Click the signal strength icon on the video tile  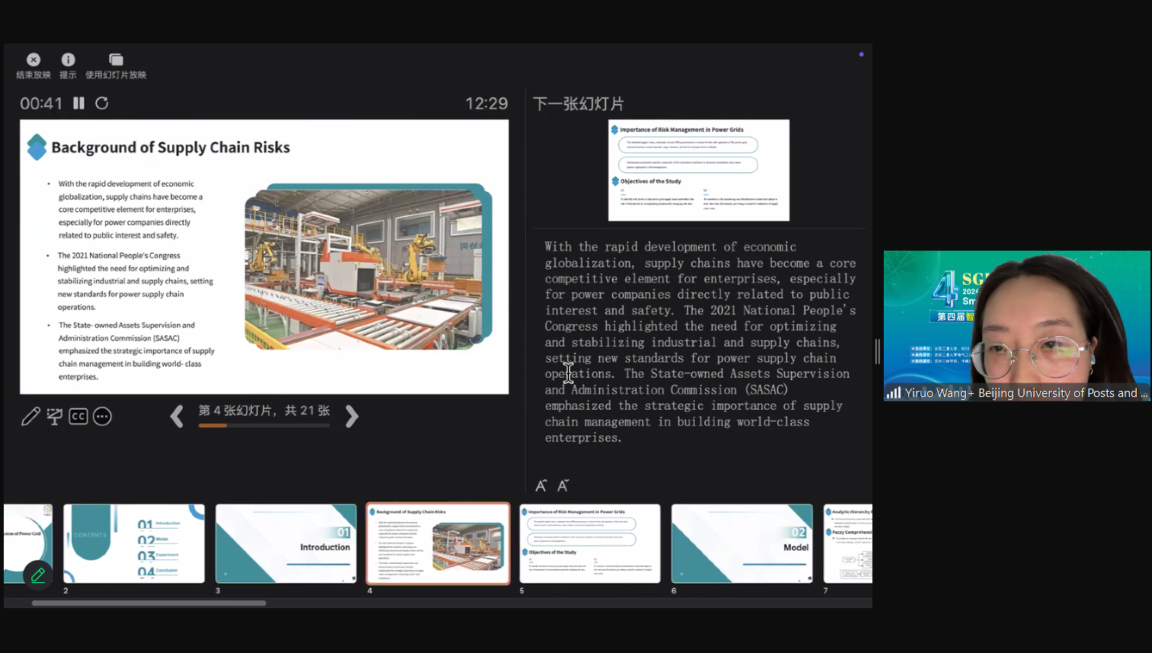pos(894,392)
